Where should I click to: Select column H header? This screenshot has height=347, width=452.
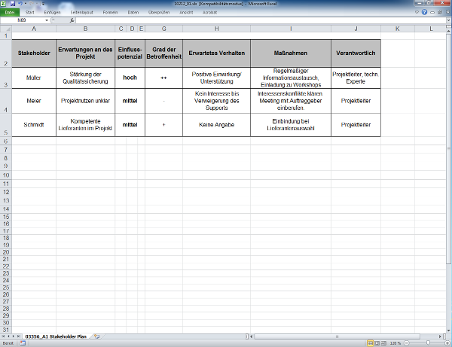point(216,29)
